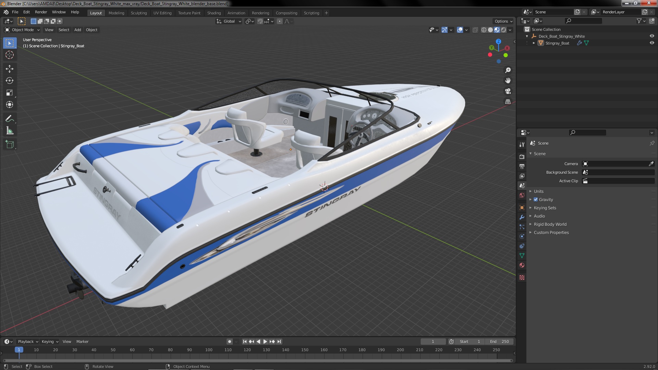Hide Stingray_Boat object in viewport
This screenshot has height=370, width=658.
pyautogui.click(x=652, y=43)
